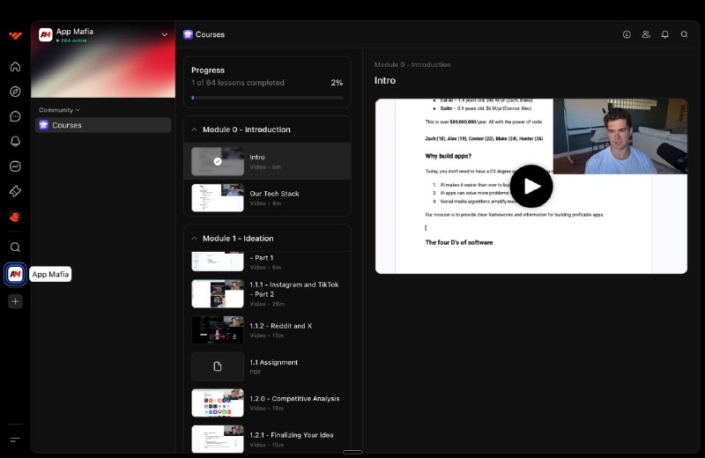Click the App Mafia logo in header
Image resolution: width=705 pixels, height=458 pixels.
click(46, 35)
